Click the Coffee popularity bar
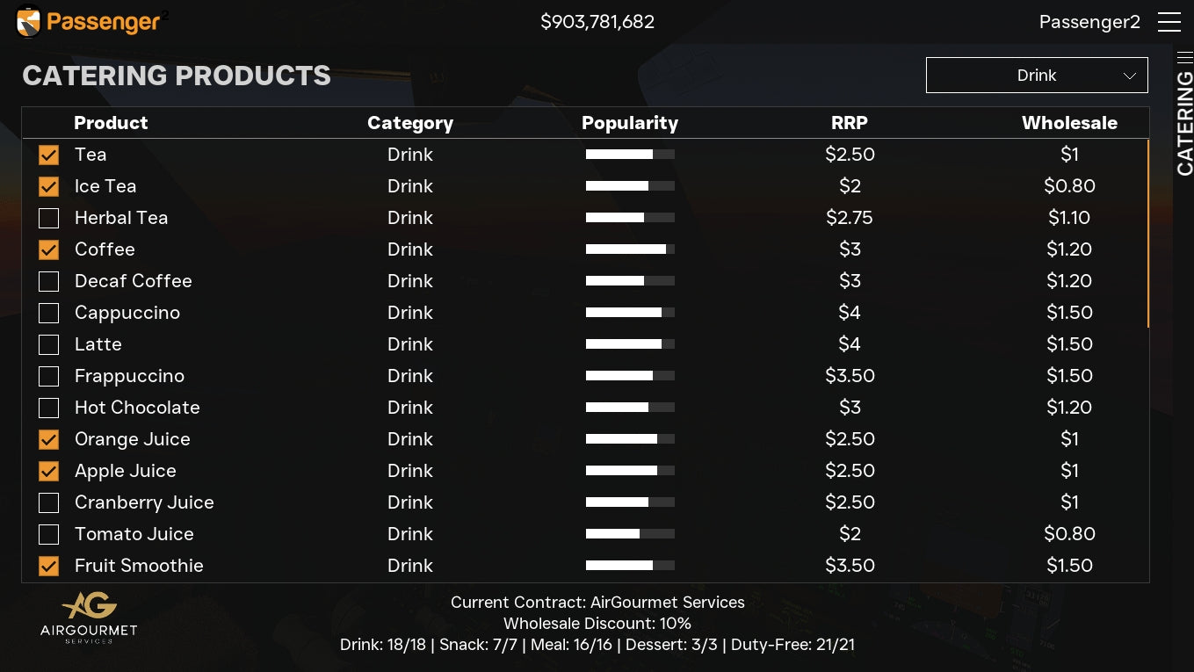 click(630, 249)
